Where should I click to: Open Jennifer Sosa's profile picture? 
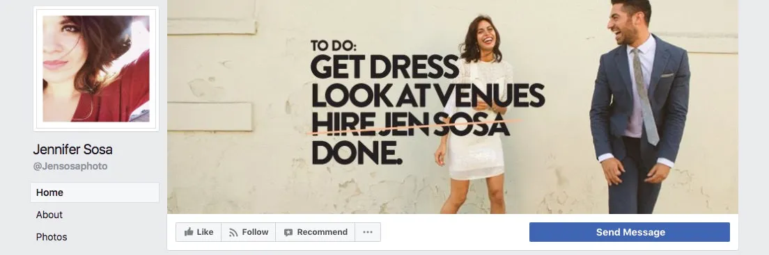coord(96,69)
